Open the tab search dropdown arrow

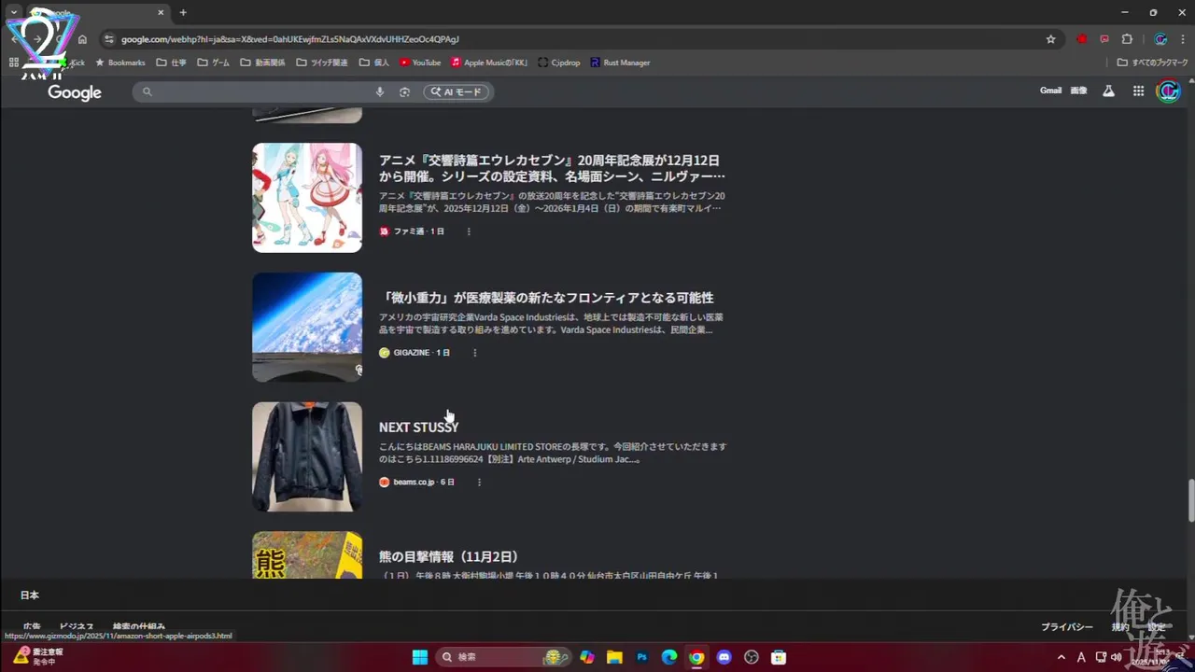pos(14,12)
